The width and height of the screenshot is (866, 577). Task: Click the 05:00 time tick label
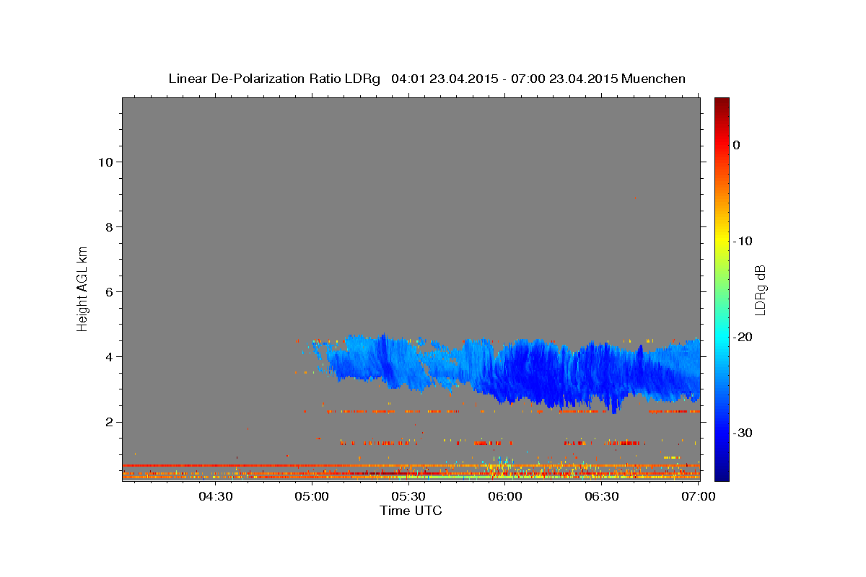312,497
